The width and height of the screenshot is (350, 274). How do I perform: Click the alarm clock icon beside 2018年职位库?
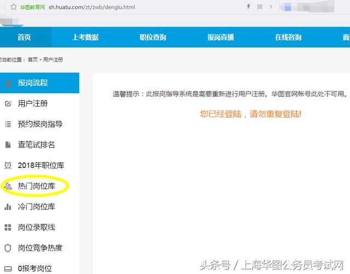8,165
